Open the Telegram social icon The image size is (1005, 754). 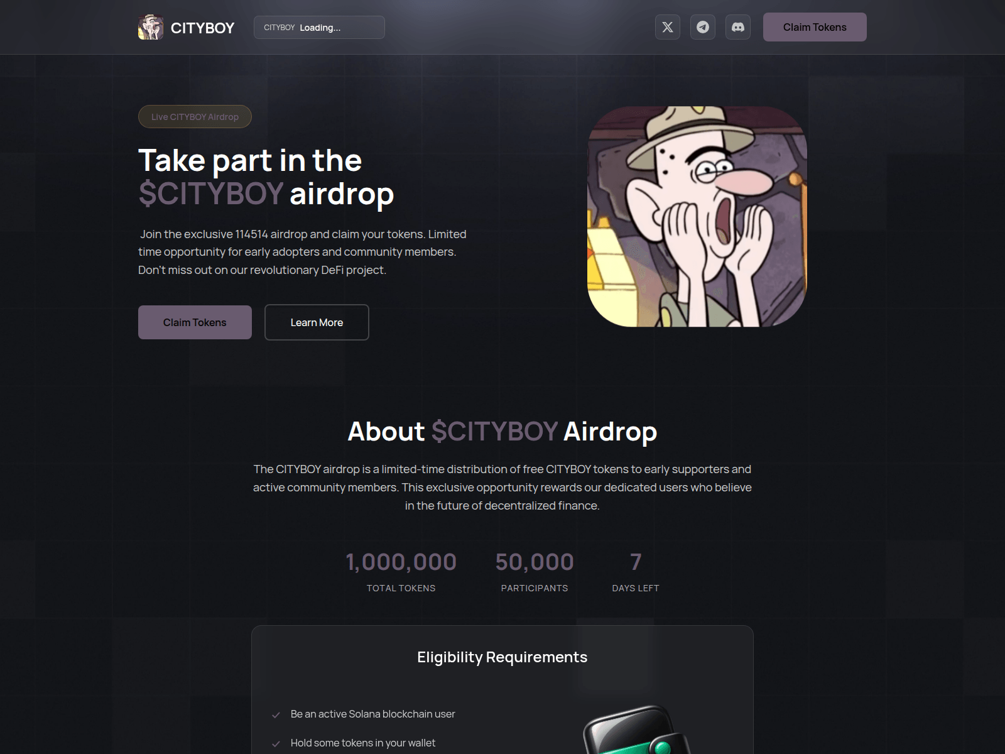coord(703,27)
